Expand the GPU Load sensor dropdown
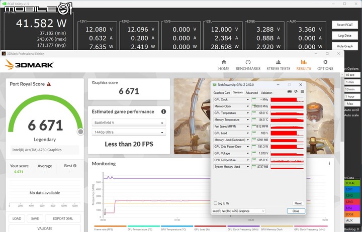Screen dimensions: 362x232 click(x=248, y=133)
